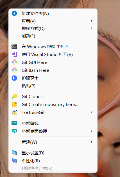The height and width of the screenshot is (177, 120).
Task: Open 个性化(R) personalization
Action: pyautogui.click(x=53, y=161)
